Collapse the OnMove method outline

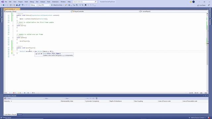click(13, 16)
